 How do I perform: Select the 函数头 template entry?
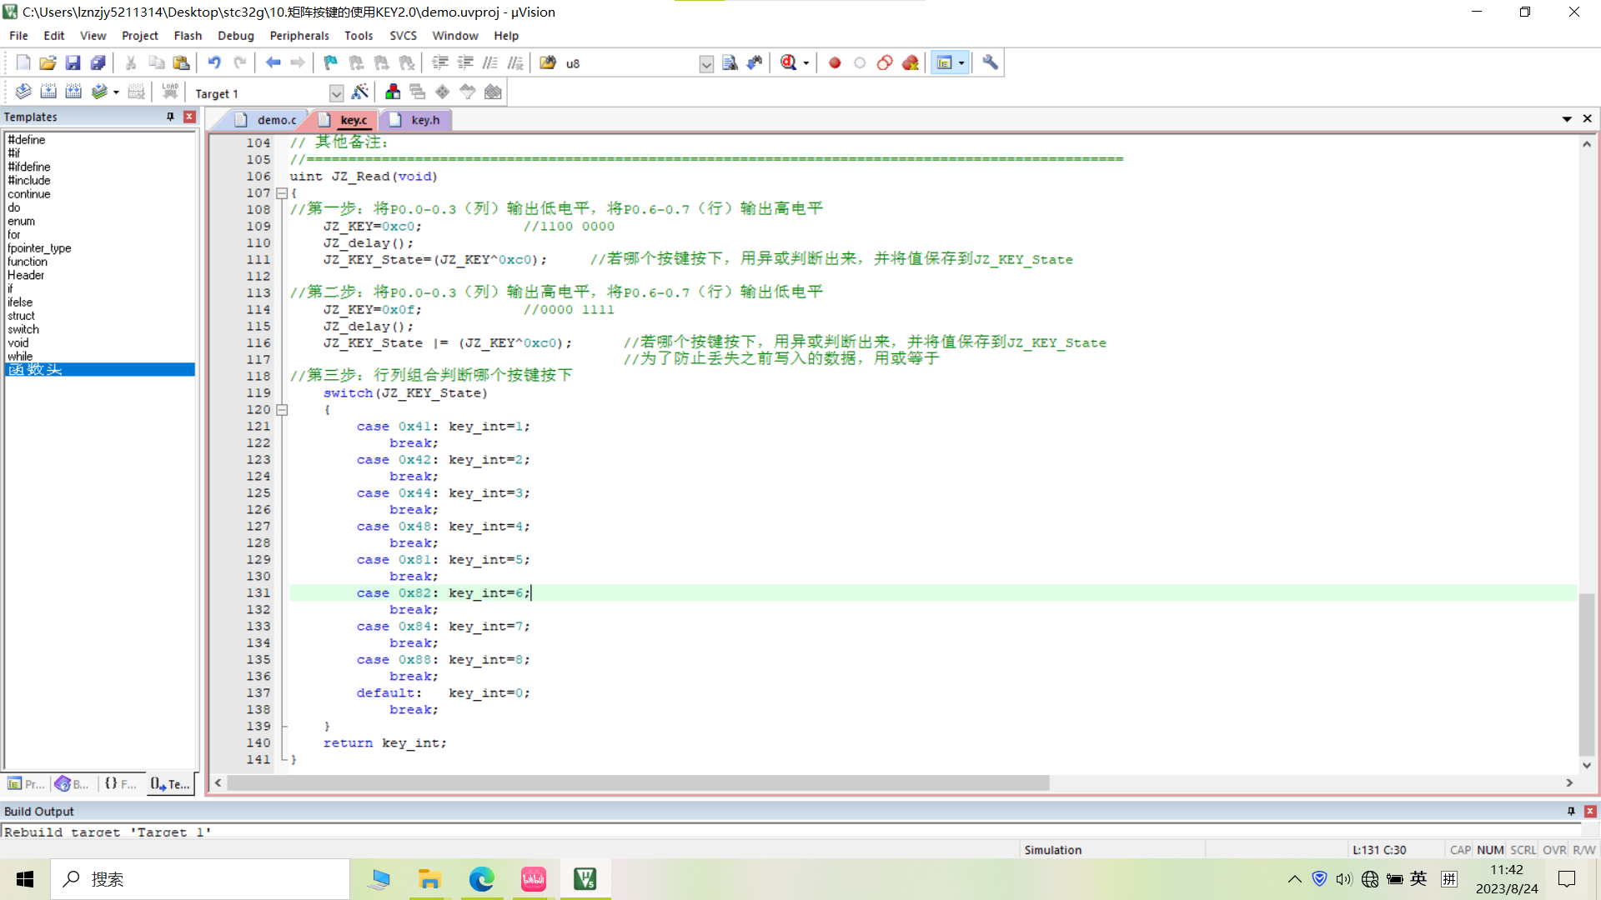click(100, 369)
